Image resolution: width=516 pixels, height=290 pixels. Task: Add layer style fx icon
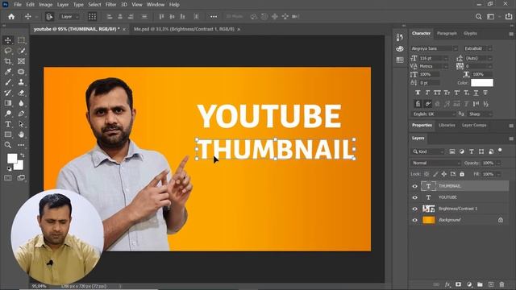coord(447,284)
